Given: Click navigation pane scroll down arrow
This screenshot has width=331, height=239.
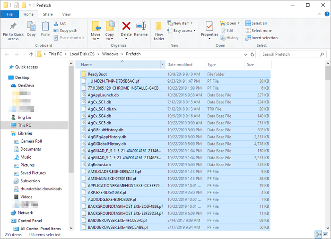Looking at the screenshot, I should pos(71,228).
